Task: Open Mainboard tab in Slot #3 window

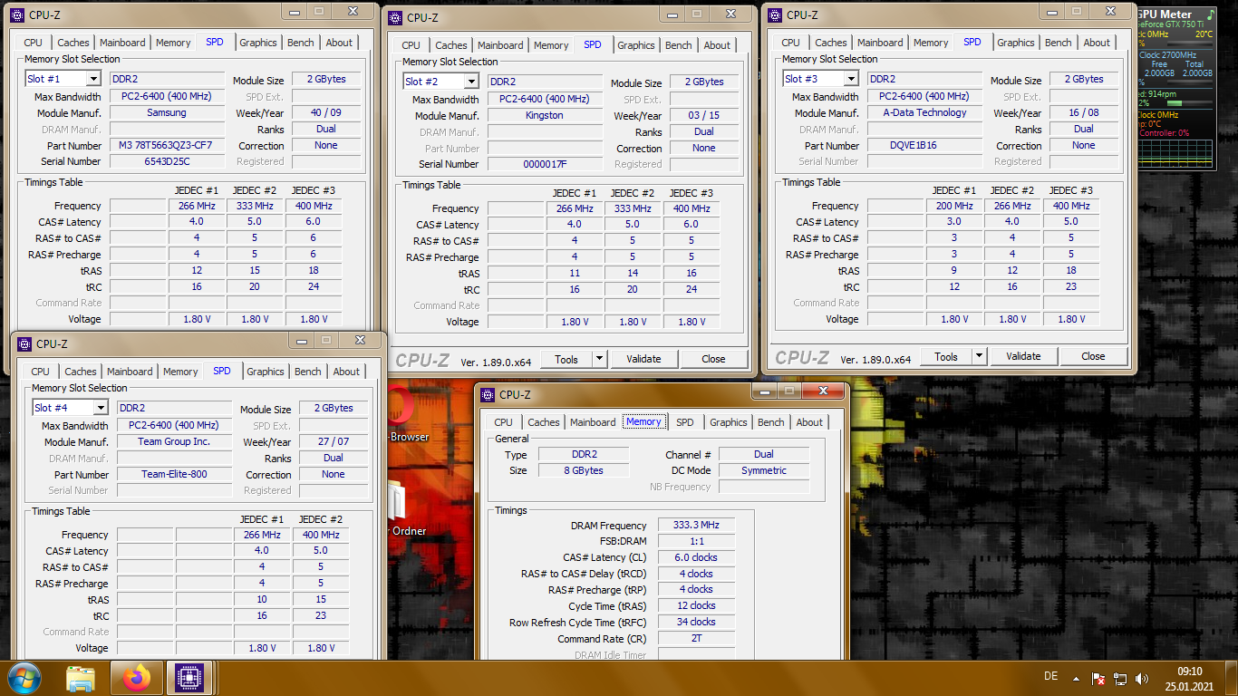Action: click(880, 43)
